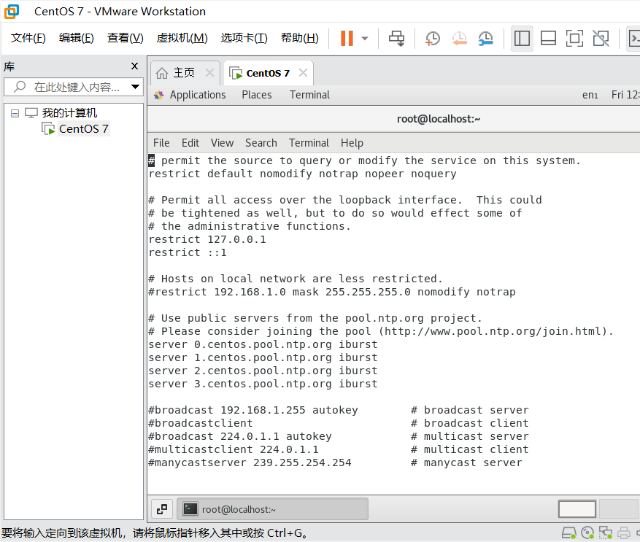The height and width of the screenshot is (542, 640).
Task: Click the 'restrict 127.0.0.1' line
Action: (207, 239)
